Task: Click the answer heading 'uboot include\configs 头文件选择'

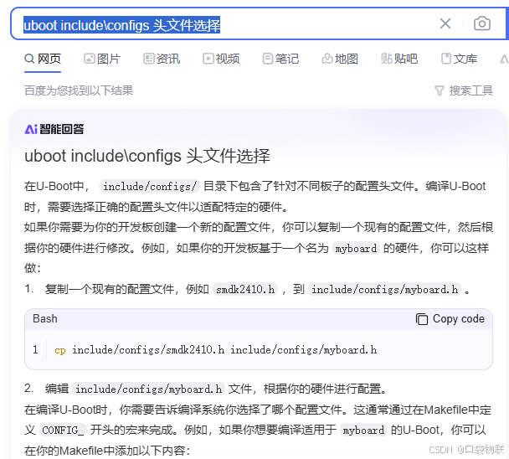Action: point(147,156)
